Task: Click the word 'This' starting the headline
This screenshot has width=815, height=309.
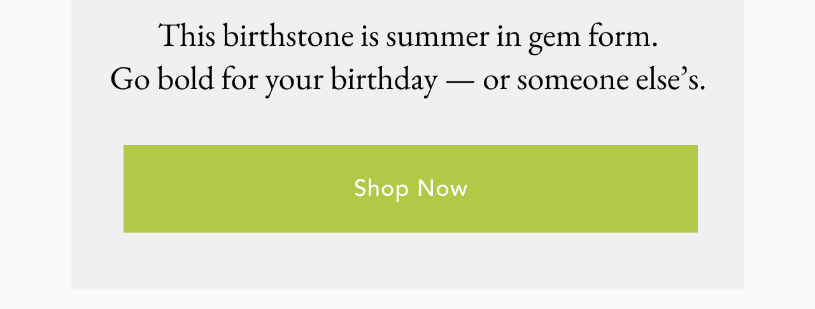Action: 188,35
